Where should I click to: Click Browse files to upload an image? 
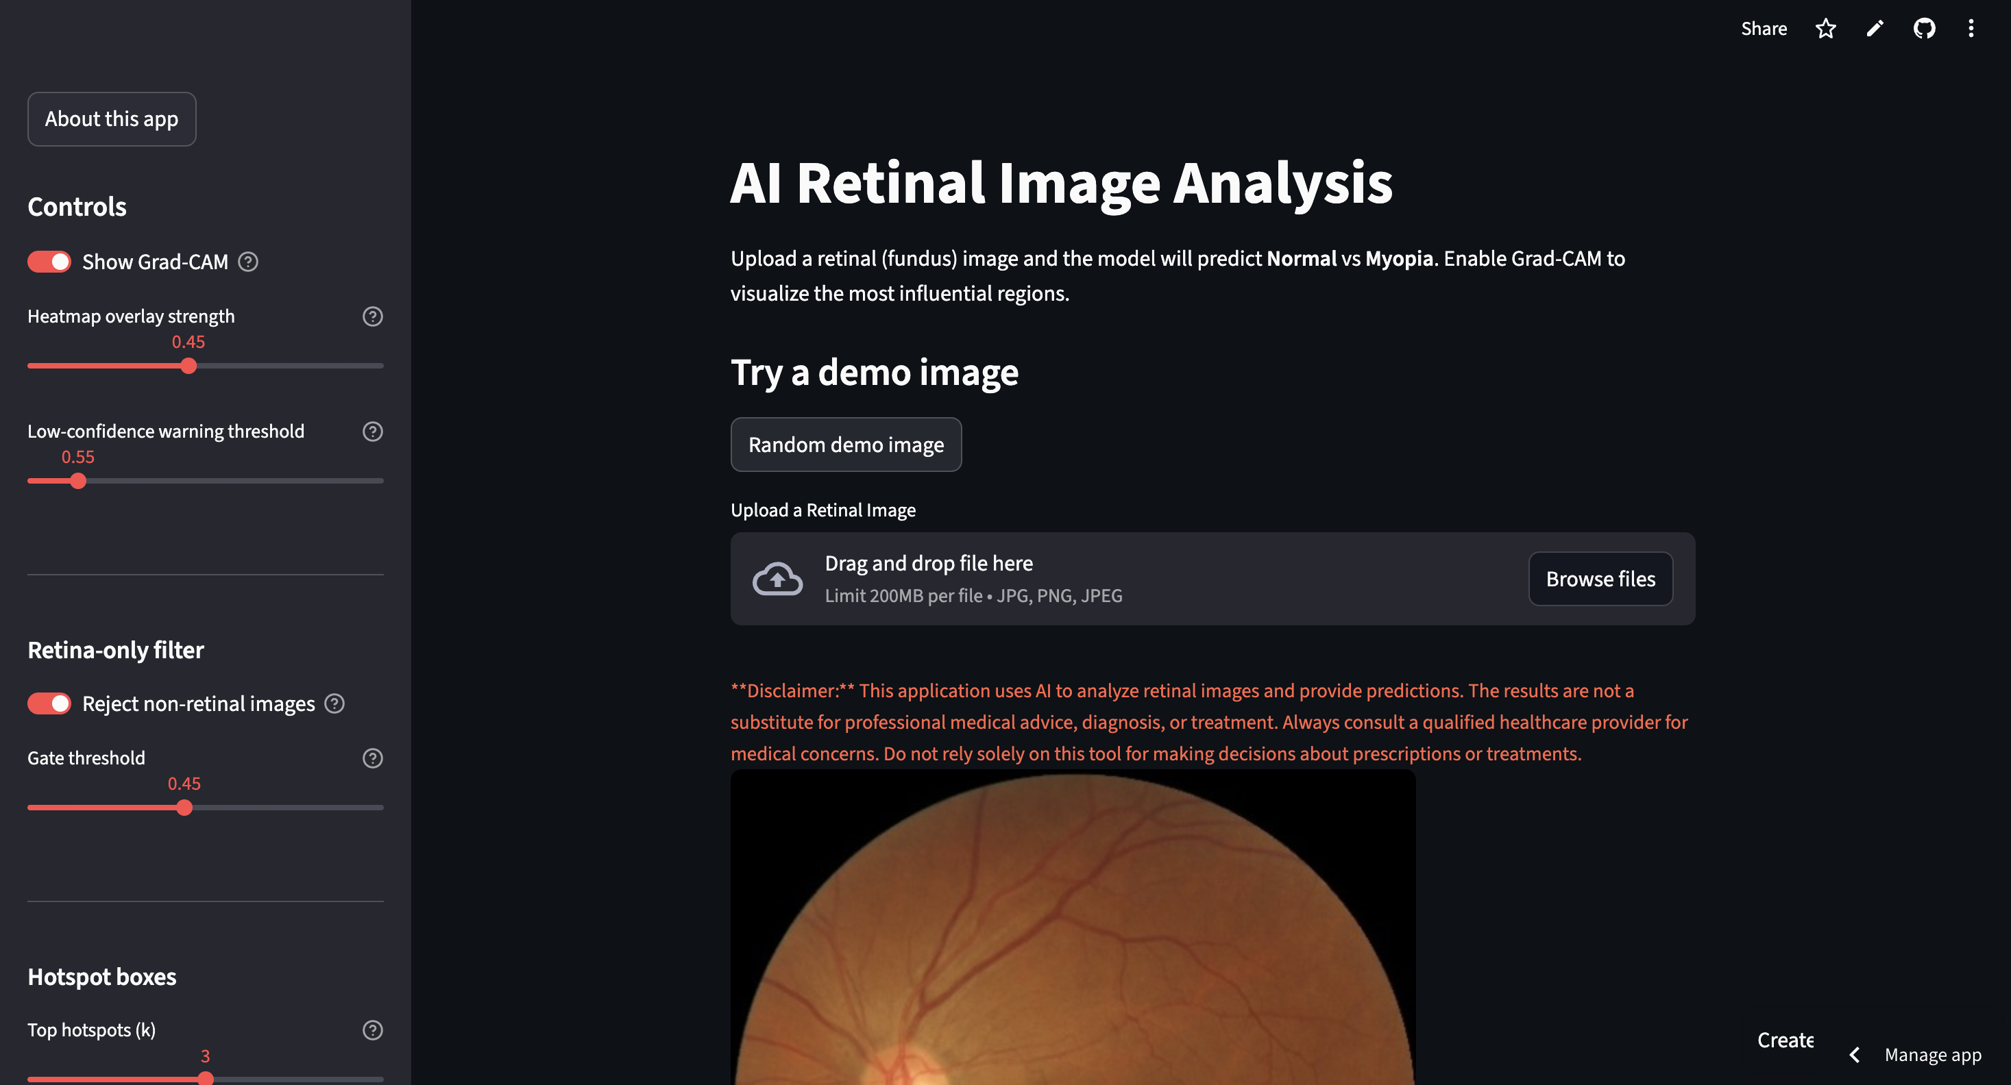click(x=1600, y=578)
